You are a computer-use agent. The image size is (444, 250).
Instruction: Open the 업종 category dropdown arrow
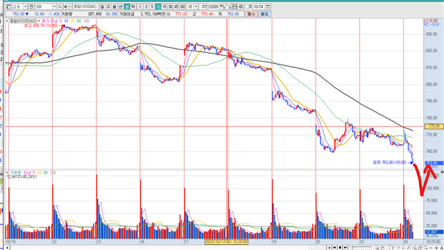pos(25,6)
